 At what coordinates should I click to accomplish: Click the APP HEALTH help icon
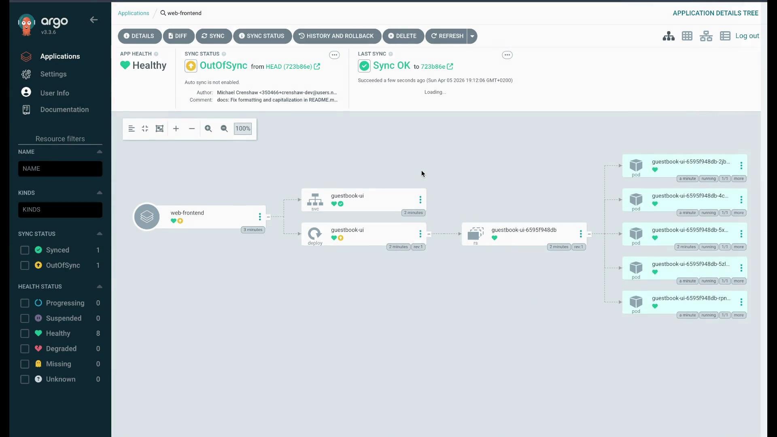point(156,54)
